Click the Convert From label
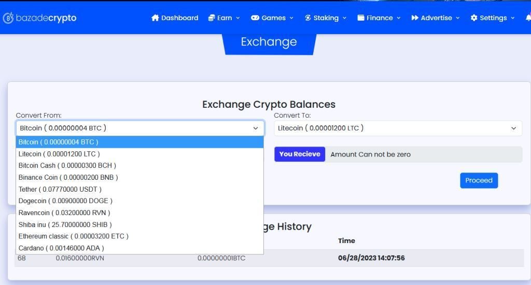 point(38,116)
